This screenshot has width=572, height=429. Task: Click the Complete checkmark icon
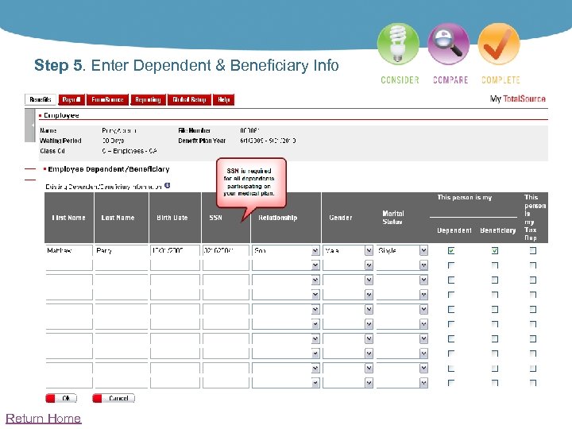tap(499, 44)
